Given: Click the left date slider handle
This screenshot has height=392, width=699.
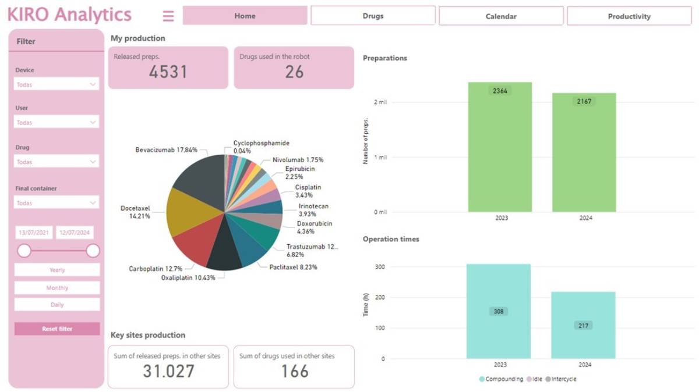Looking at the screenshot, I should [24, 251].
